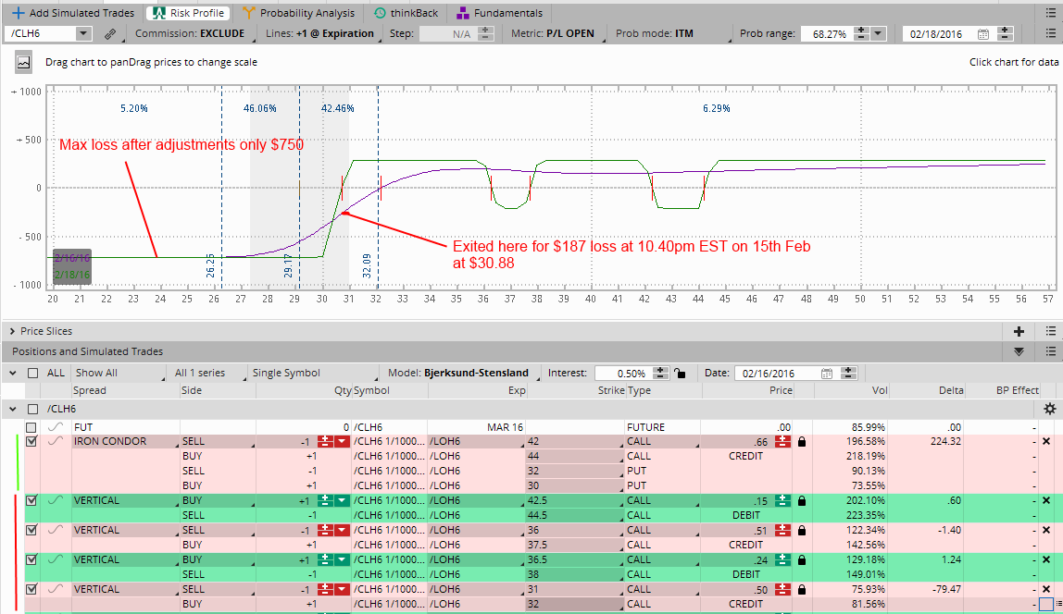The height and width of the screenshot is (614, 1063).
Task: Remove the VERTICAL 42.5 call trade
Action: [1046, 501]
